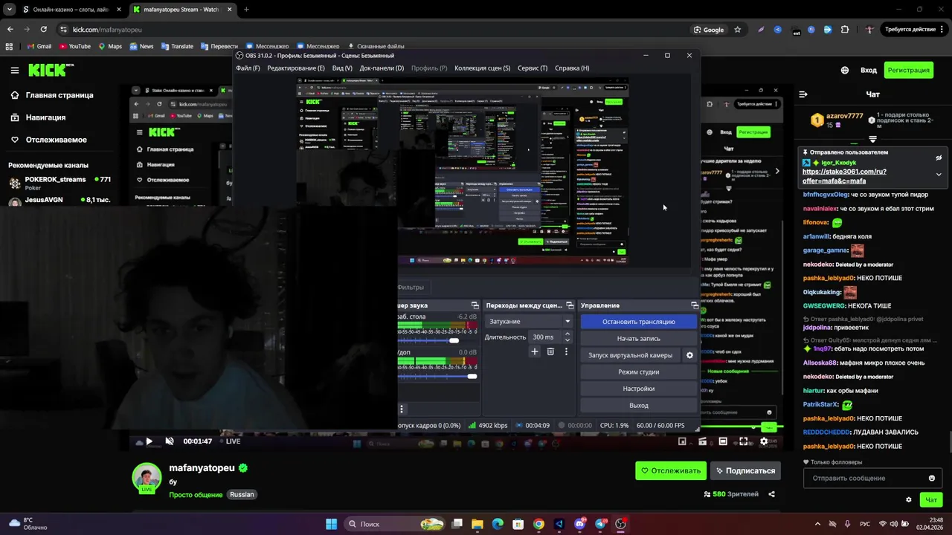Delete the selected transition with trash icon
952x535 pixels.
550,351
